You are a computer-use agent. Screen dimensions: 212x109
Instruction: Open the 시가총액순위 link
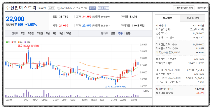point(163,29)
